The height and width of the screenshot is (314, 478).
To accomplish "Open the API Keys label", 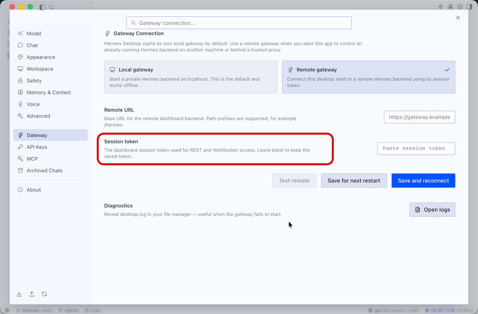I will point(37,147).
